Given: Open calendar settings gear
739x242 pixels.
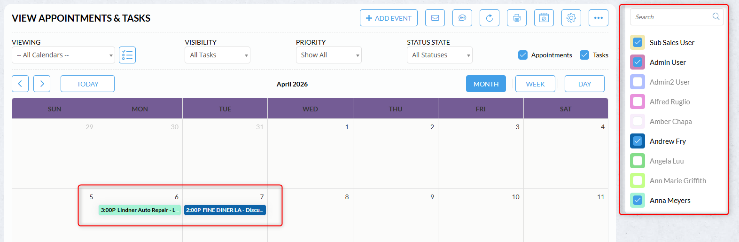Looking at the screenshot, I should click(x=571, y=18).
